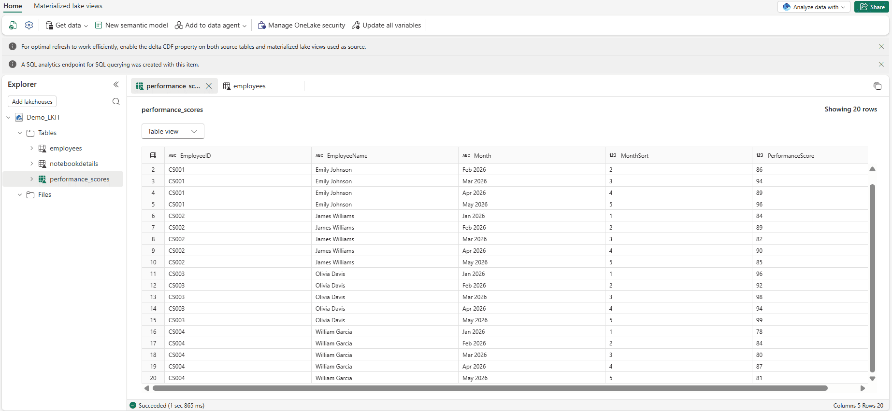Click the Explorer search icon

pos(116,101)
